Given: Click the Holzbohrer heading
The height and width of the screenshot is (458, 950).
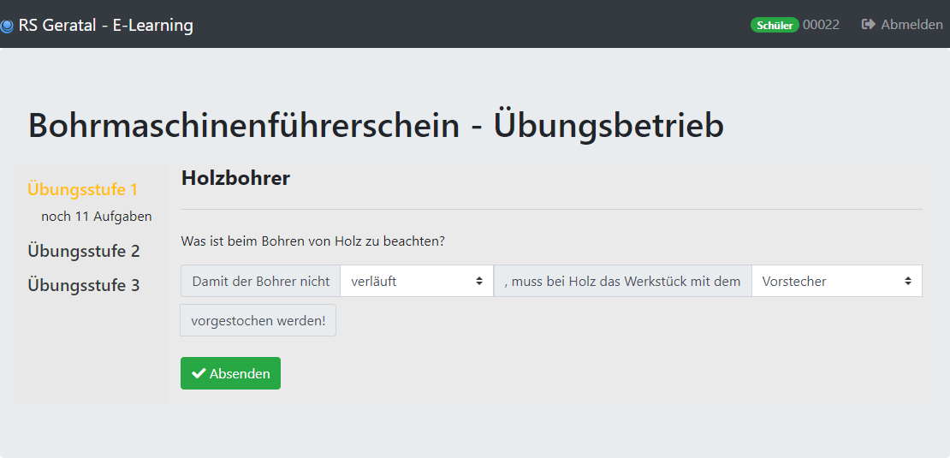Looking at the screenshot, I should coord(235,178).
